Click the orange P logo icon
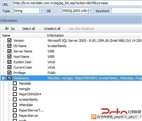 (x=94, y=117)
